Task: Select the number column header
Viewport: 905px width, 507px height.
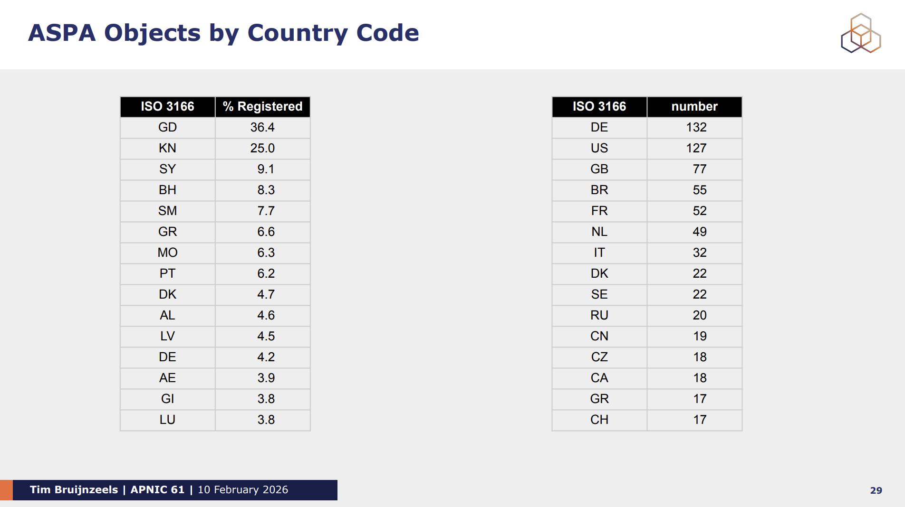Action: tap(694, 106)
